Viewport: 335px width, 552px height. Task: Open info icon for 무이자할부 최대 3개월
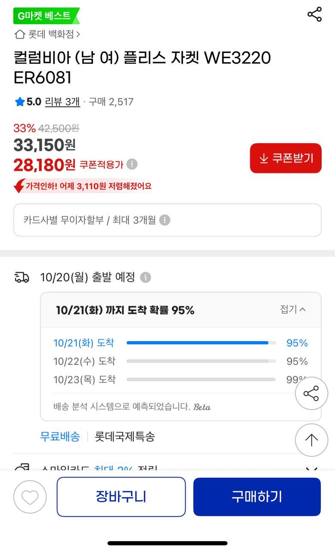tap(164, 220)
